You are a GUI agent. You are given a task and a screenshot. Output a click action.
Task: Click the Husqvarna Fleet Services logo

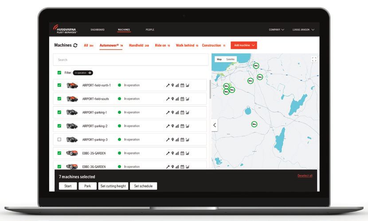[65, 29]
